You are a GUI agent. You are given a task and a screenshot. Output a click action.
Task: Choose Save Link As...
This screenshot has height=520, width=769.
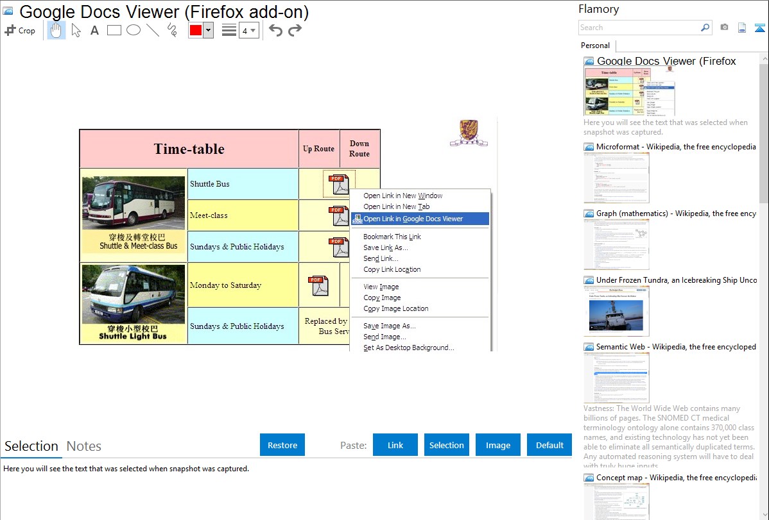point(420,247)
